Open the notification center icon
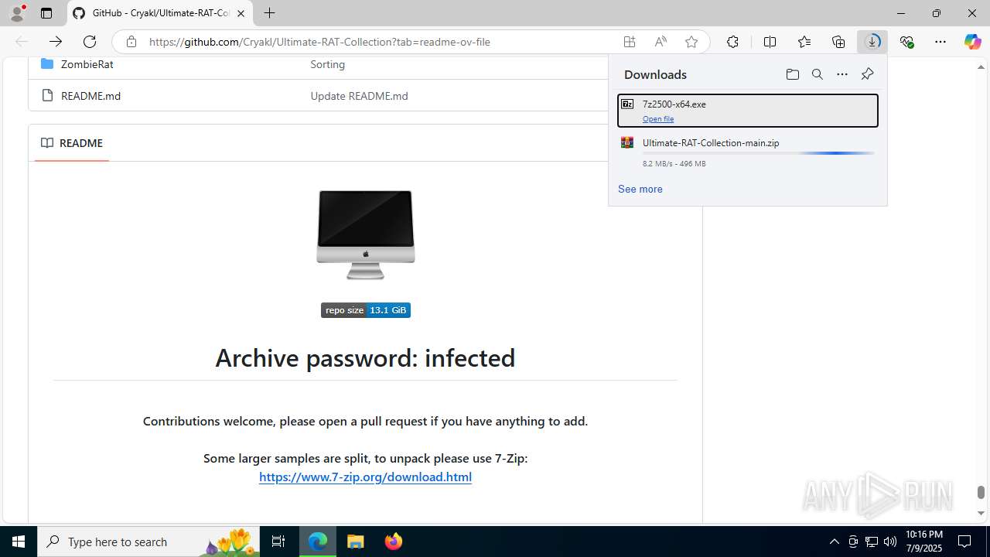The width and height of the screenshot is (990, 557). tap(965, 542)
